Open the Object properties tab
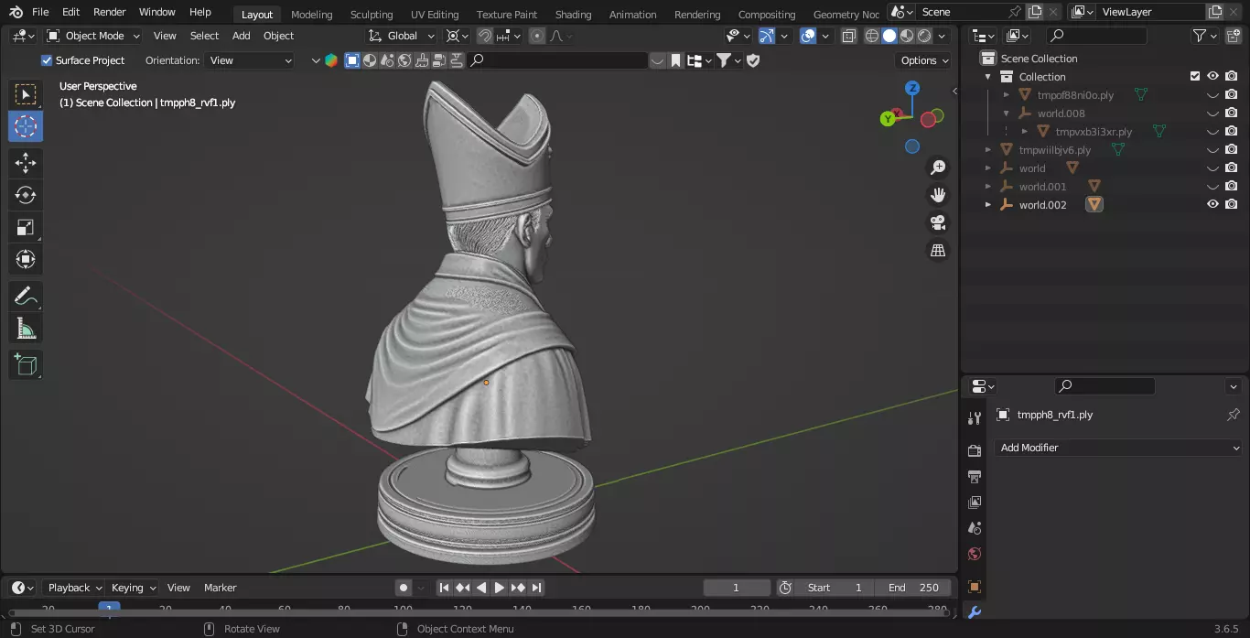 click(974, 587)
